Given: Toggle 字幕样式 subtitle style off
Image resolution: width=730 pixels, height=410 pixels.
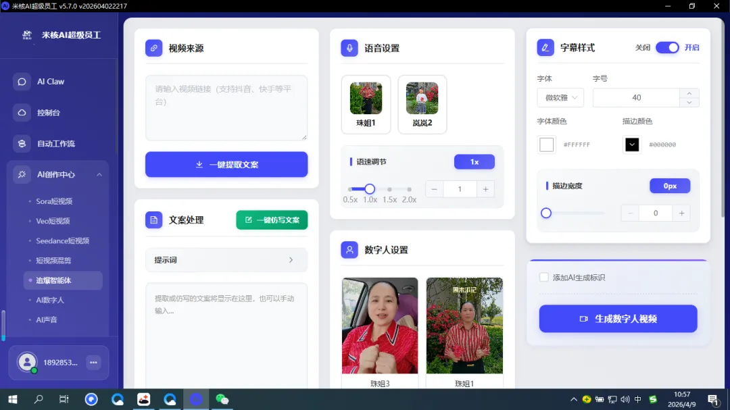Looking at the screenshot, I should tap(668, 47).
